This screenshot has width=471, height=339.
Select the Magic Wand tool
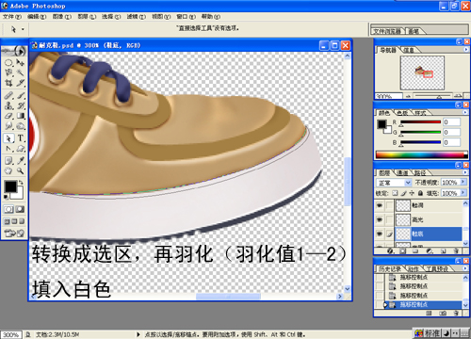coord(20,73)
